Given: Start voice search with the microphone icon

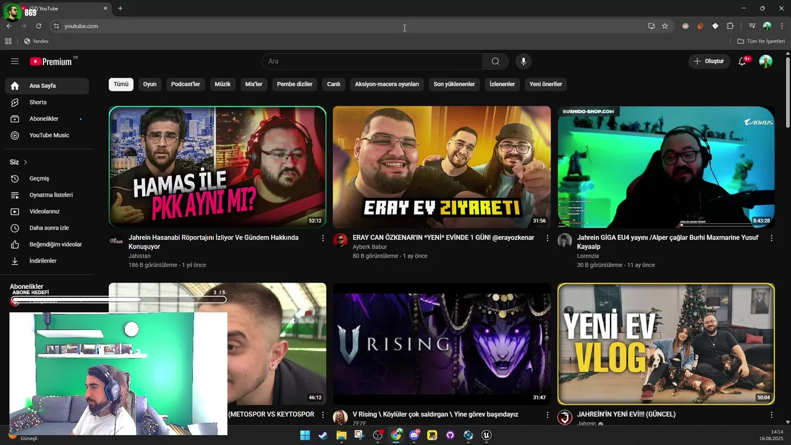Looking at the screenshot, I should coord(523,61).
